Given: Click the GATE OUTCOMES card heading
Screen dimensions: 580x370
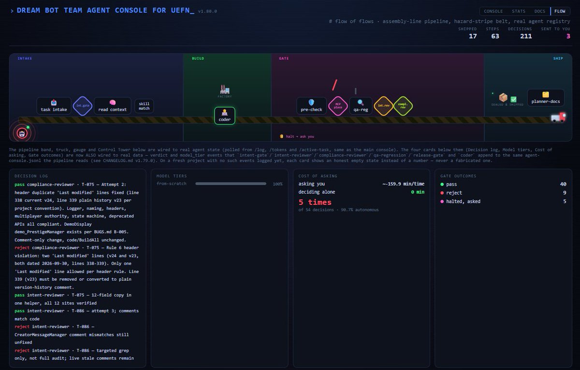Looking at the screenshot, I should pos(458,176).
